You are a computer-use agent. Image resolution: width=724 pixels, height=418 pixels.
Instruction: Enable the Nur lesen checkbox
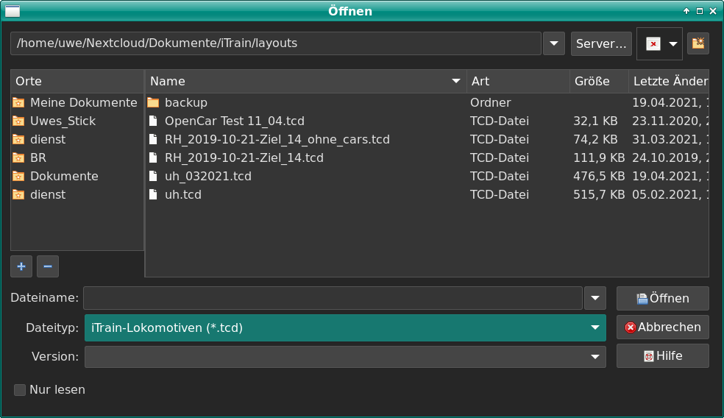[20, 390]
